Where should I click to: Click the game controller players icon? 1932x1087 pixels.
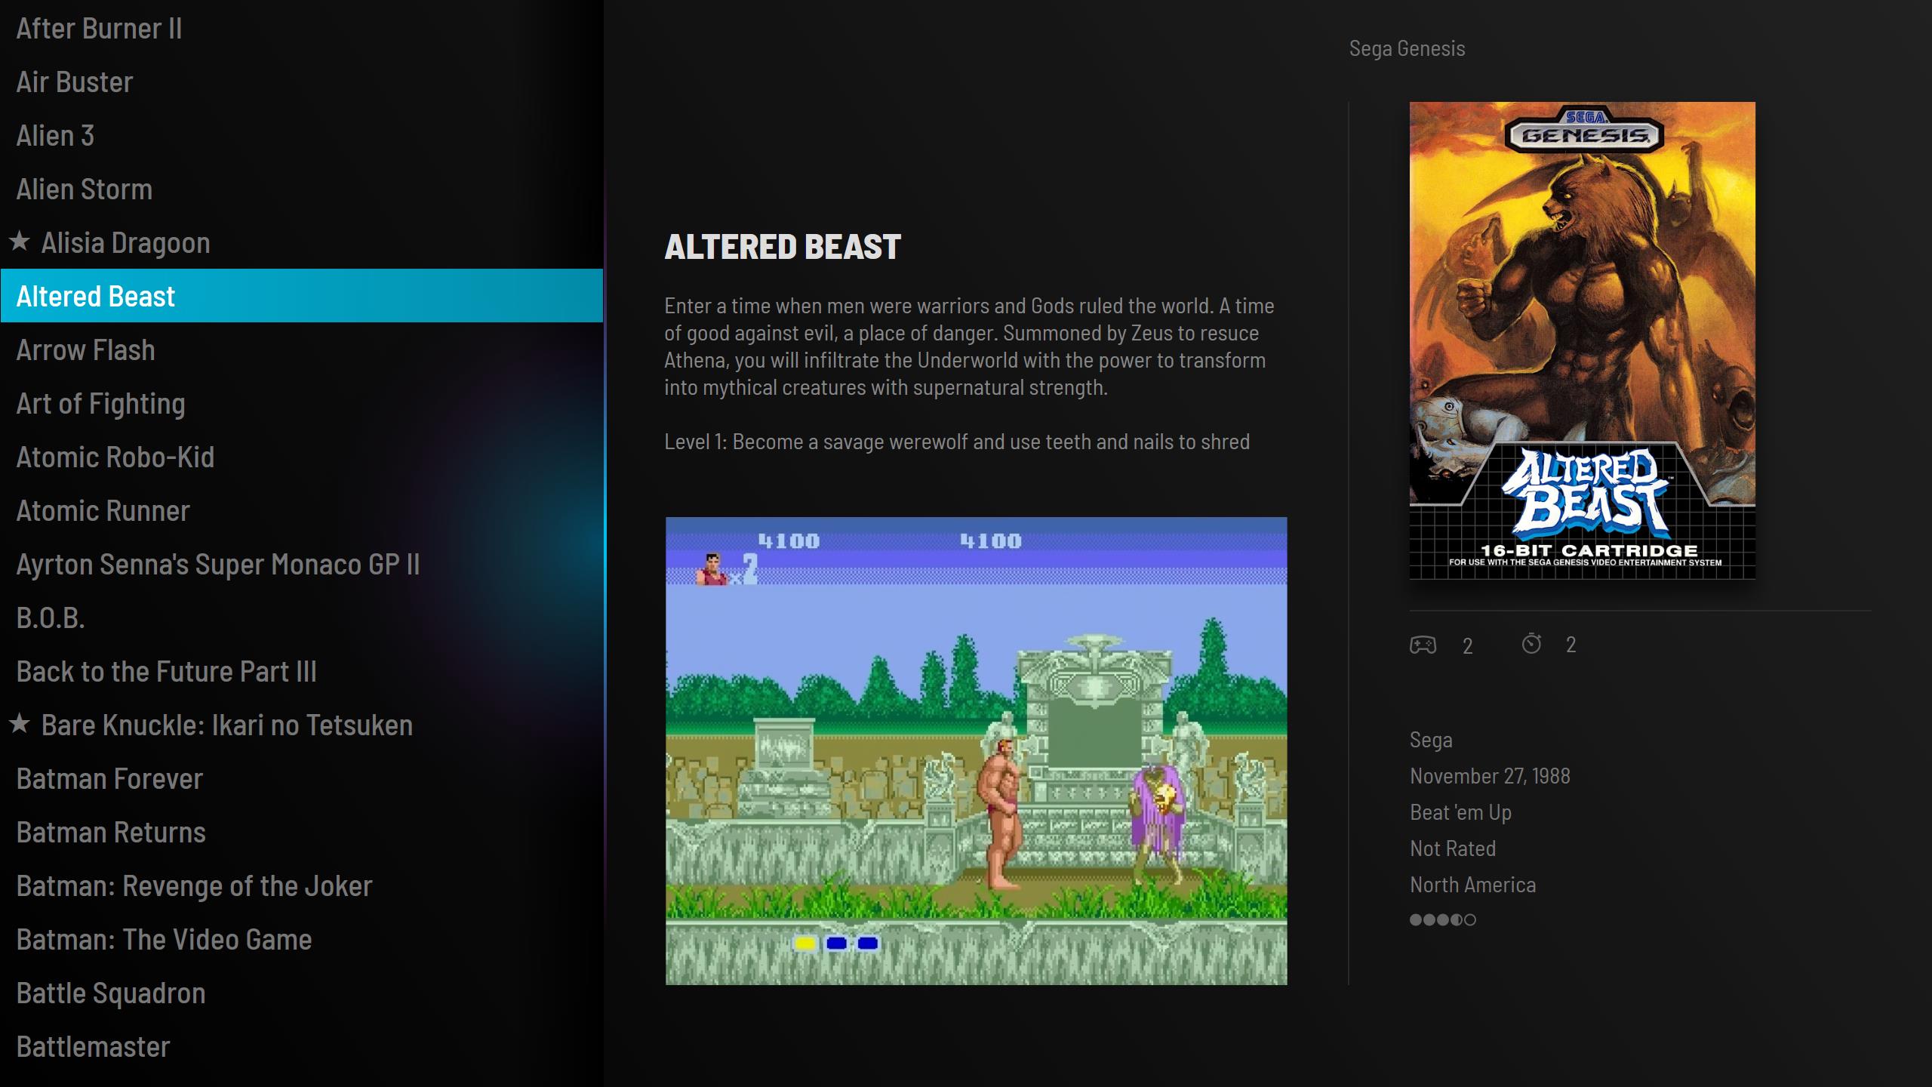coord(1423,645)
